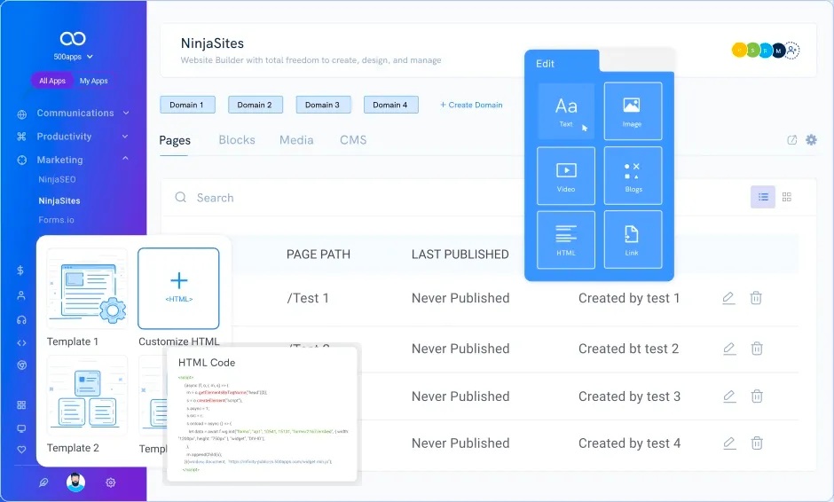Viewport: 834px width, 502px height.
Task: Open NinjaSEO in the sidebar
Action: coord(57,180)
